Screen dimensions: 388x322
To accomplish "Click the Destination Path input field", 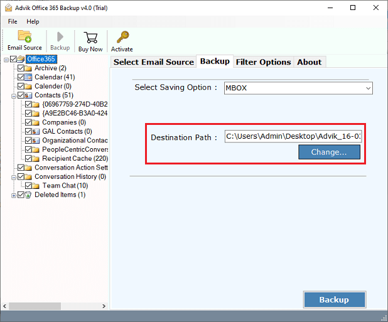I will (293, 136).
